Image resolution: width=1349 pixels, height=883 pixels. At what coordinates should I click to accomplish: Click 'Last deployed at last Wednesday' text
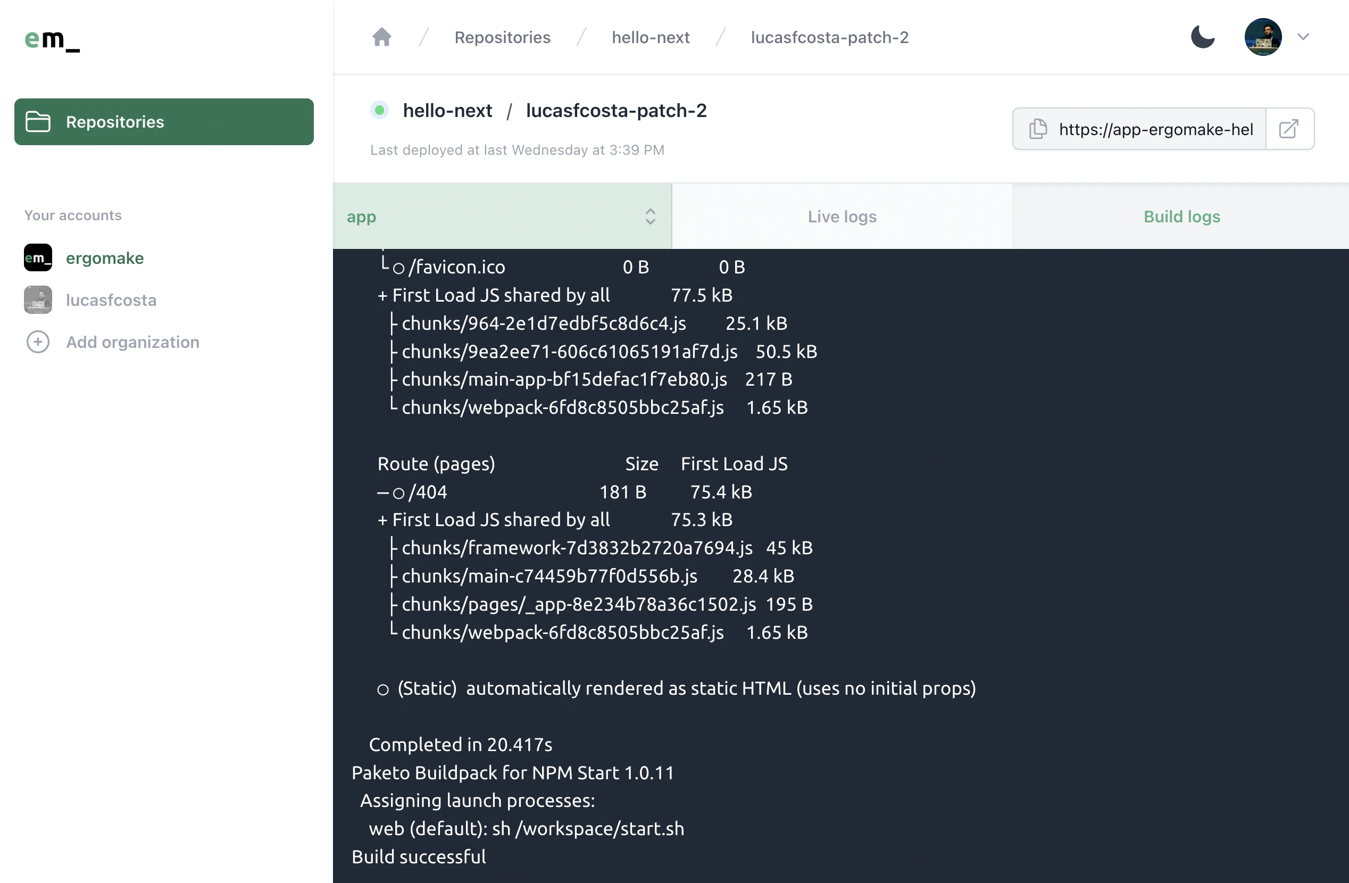pyautogui.click(x=517, y=150)
